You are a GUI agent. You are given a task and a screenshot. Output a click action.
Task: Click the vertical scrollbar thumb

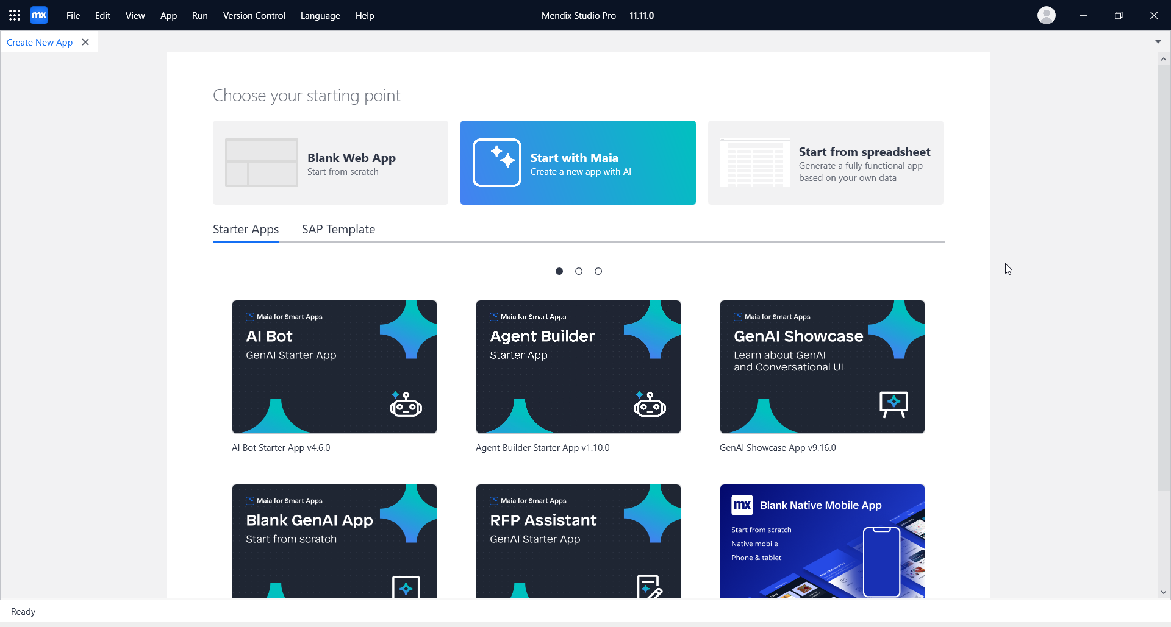[x=1164, y=278]
